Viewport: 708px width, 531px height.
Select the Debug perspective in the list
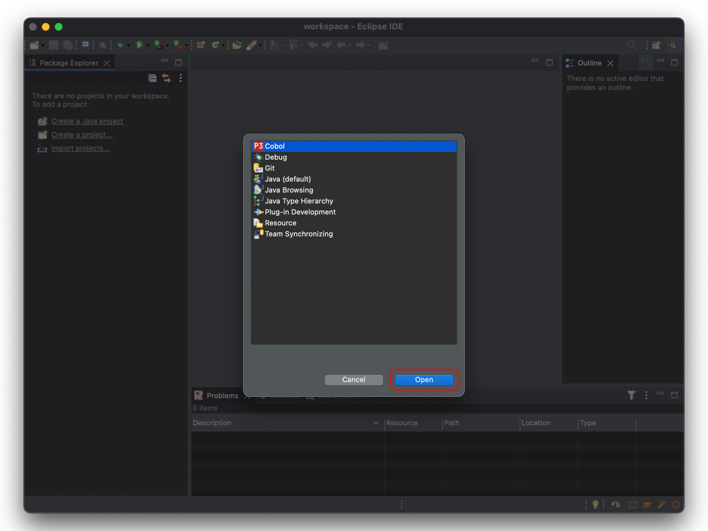[354, 157]
